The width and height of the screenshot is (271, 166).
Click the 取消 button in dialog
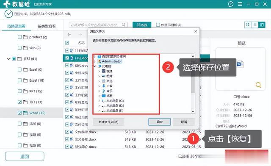pyautogui.click(x=184, y=122)
